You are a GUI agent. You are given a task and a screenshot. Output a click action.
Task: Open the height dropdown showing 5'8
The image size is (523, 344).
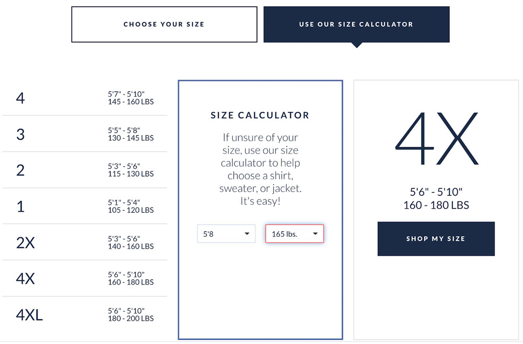click(x=226, y=234)
